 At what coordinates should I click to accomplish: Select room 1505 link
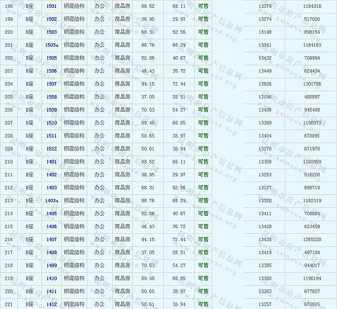point(52,58)
